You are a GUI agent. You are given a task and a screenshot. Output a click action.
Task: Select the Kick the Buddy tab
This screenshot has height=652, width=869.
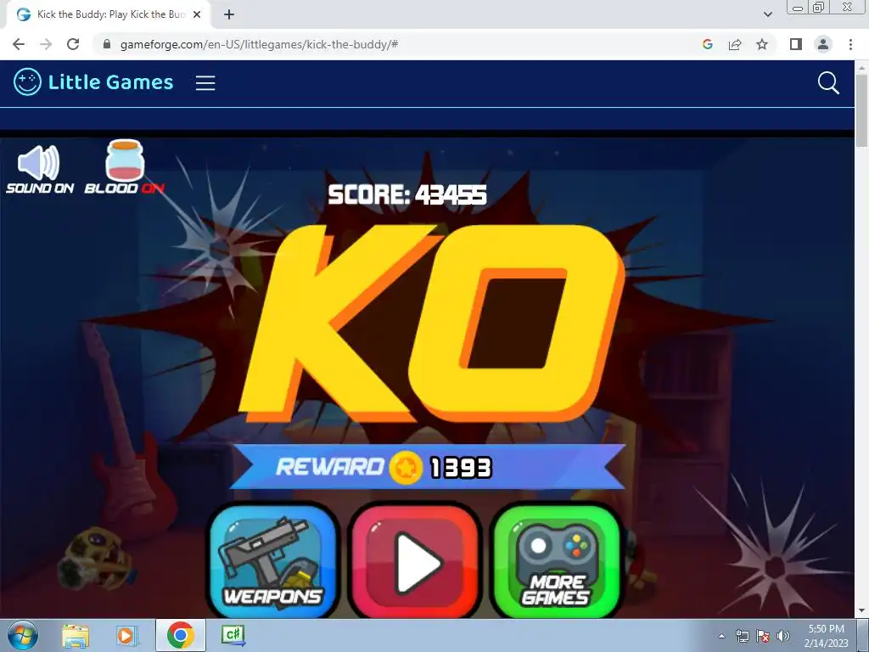pos(109,15)
